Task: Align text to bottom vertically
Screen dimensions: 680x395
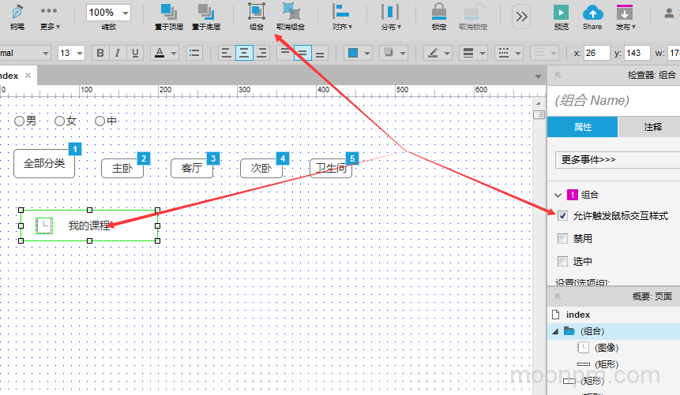Action: coord(320,53)
